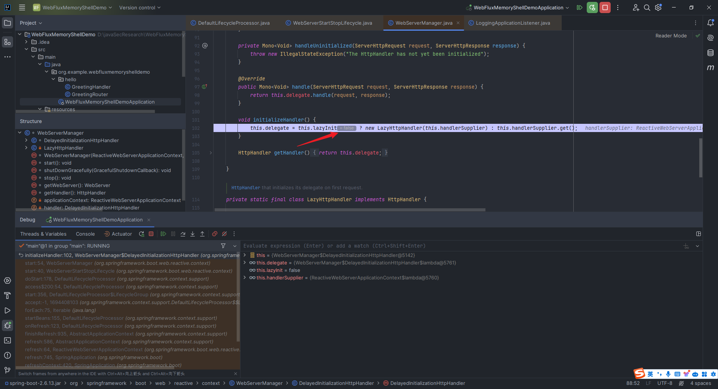Open GreetingRouter class in project tree

(x=90, y=94)
